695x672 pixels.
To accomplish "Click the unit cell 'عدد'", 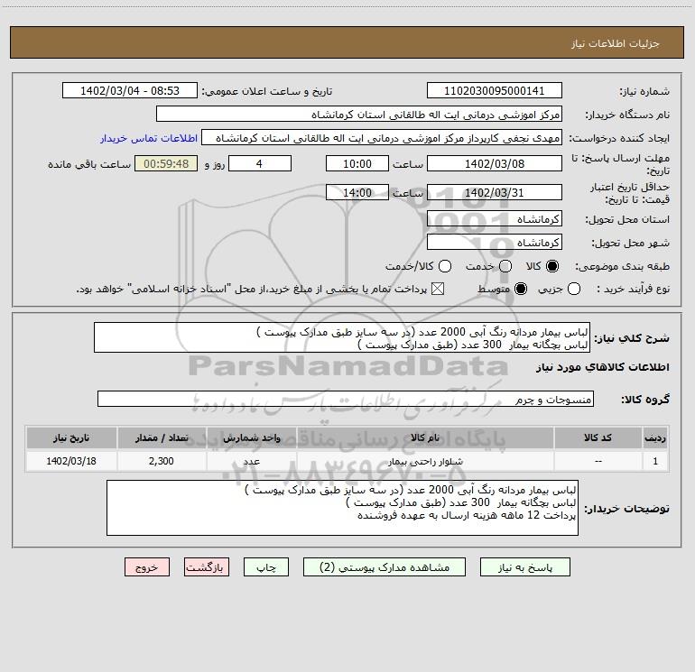I will click(x=251, y=461).
